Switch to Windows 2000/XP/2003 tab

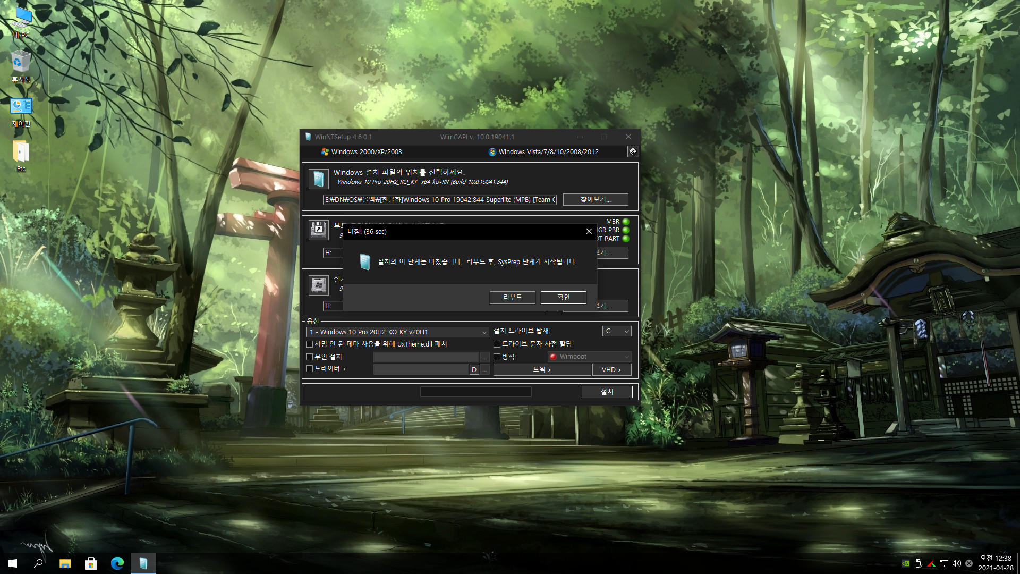tap(361, 151)
